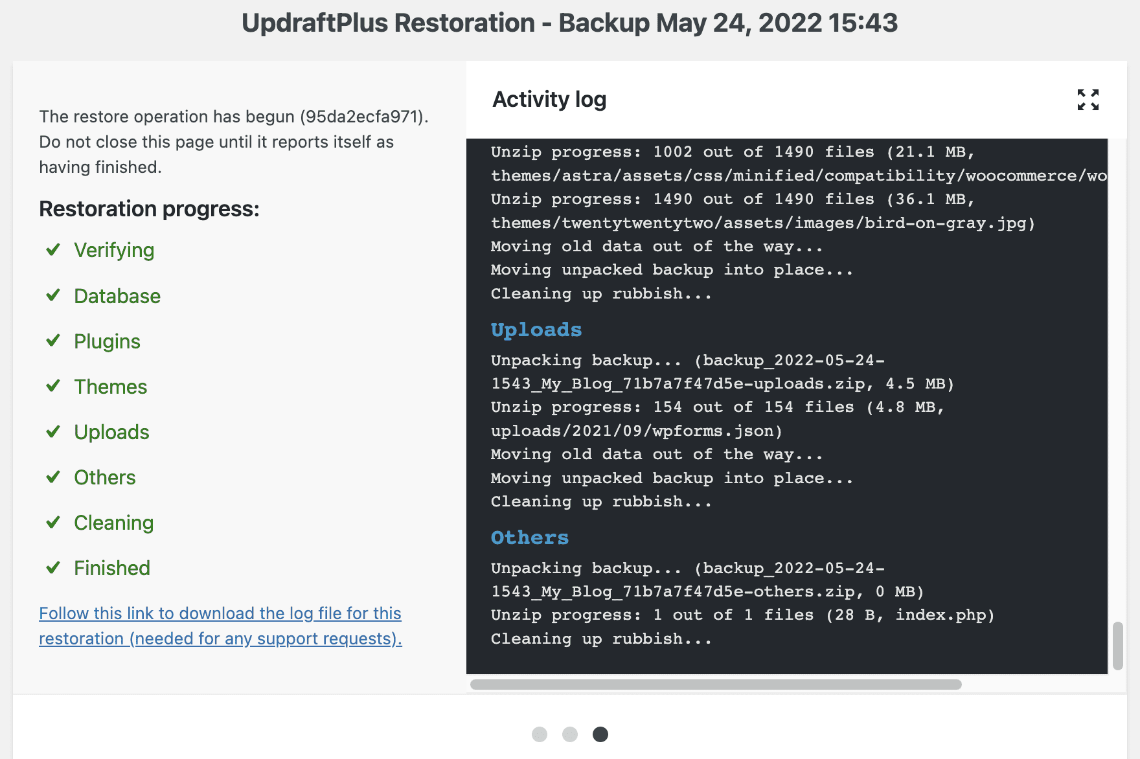Collapse the Activity log panel header

[x=549, y=99]
